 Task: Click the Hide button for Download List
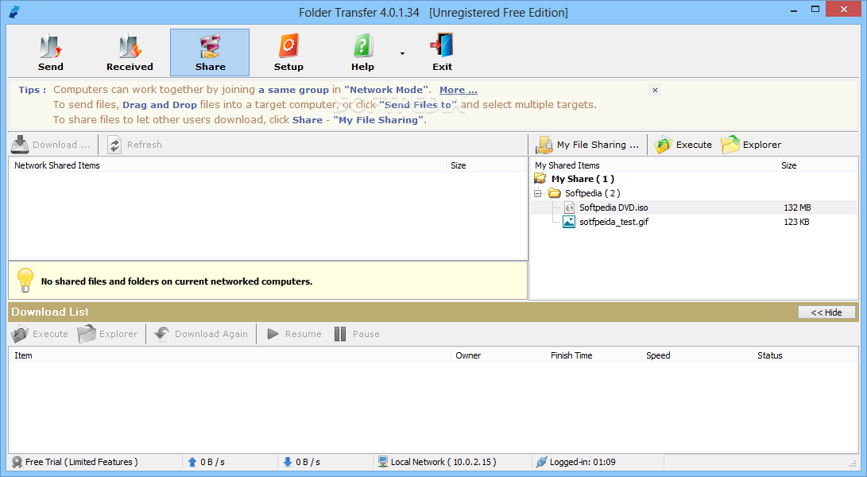(826, 312)
